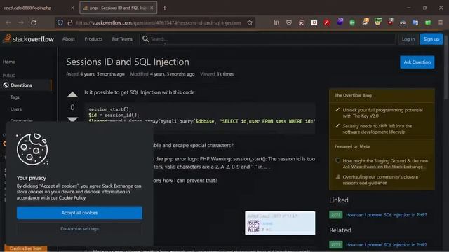Click the Log in button
The image size is (449, 252).
point(408,39)
